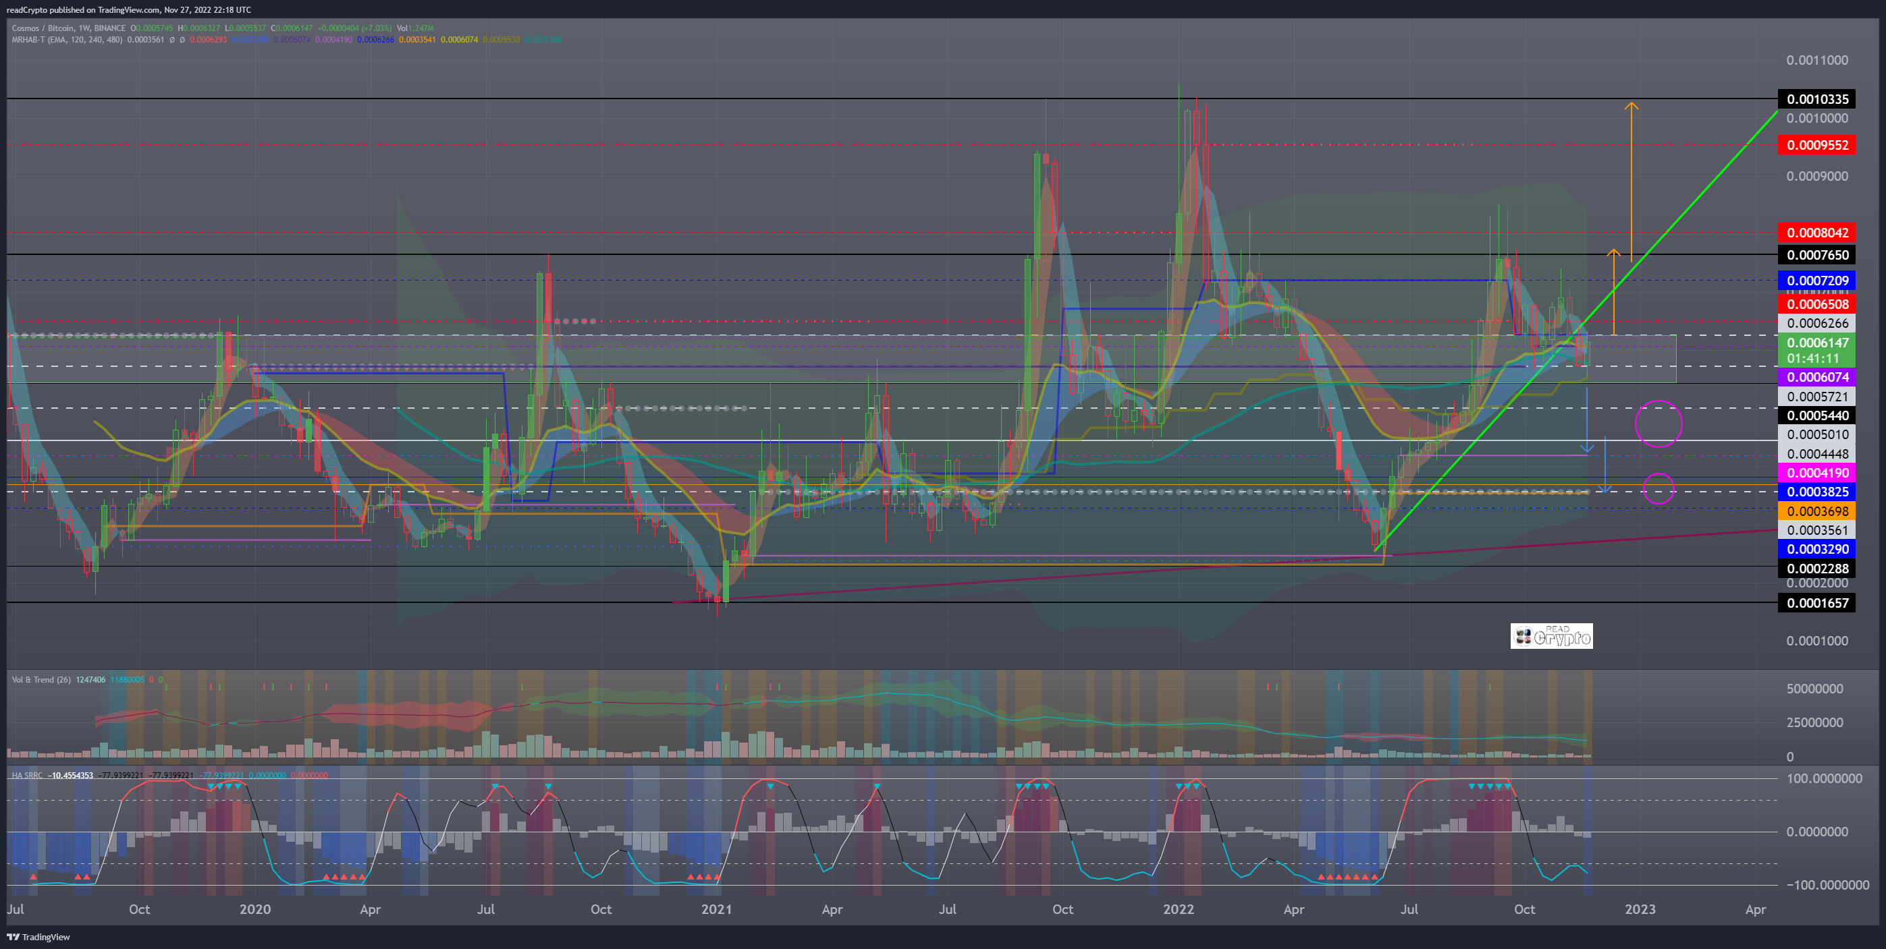Click the red 0.0009552 price label
The width and height of the screenshot is (1886, 949).
[x=1816, y=145]
